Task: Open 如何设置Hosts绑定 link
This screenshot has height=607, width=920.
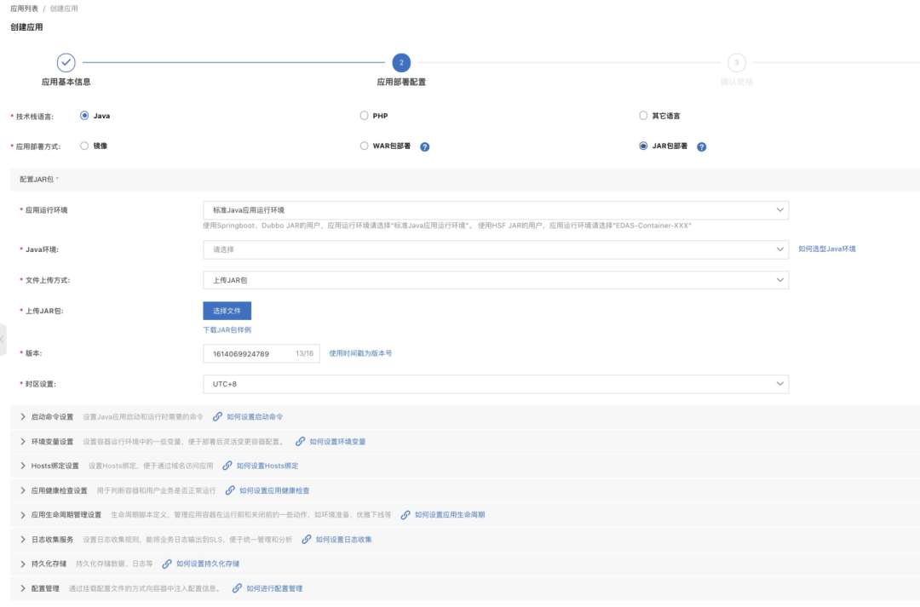Action: coord(267,466)
